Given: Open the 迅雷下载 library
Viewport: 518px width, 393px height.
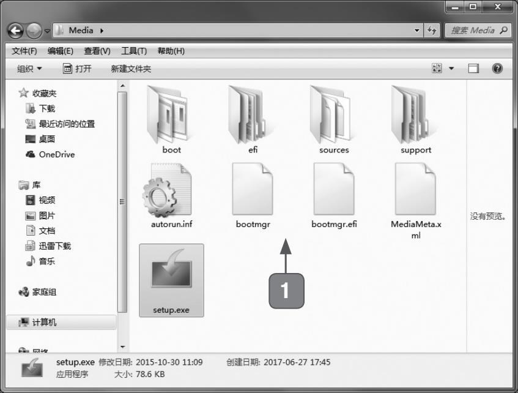Looking at the screenshot, I should [48, 246].
